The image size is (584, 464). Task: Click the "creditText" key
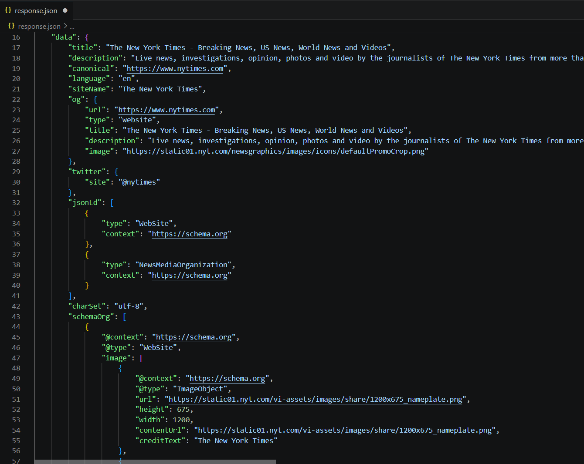160,440
